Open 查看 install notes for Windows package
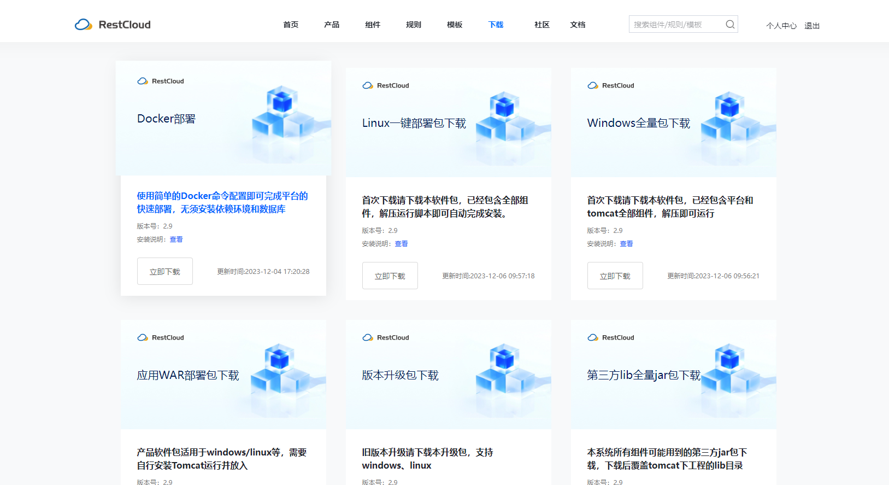Image resolution: width=889 pixels, height=485 pixels. tap(626, 244)
